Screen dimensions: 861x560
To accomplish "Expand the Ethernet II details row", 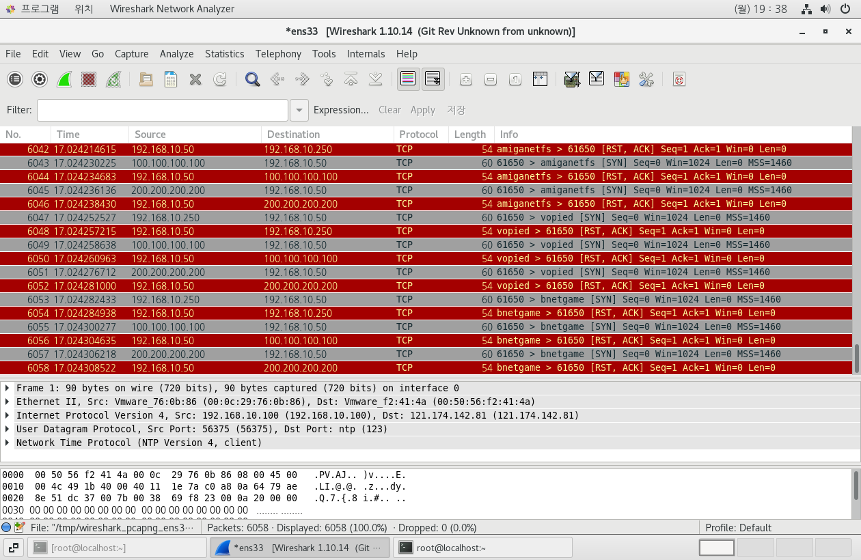I will click(8, 402).
